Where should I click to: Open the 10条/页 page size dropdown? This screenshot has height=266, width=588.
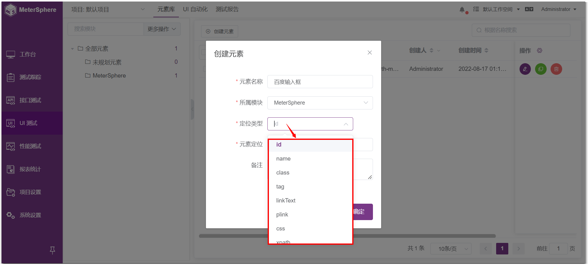click(451, 249)
